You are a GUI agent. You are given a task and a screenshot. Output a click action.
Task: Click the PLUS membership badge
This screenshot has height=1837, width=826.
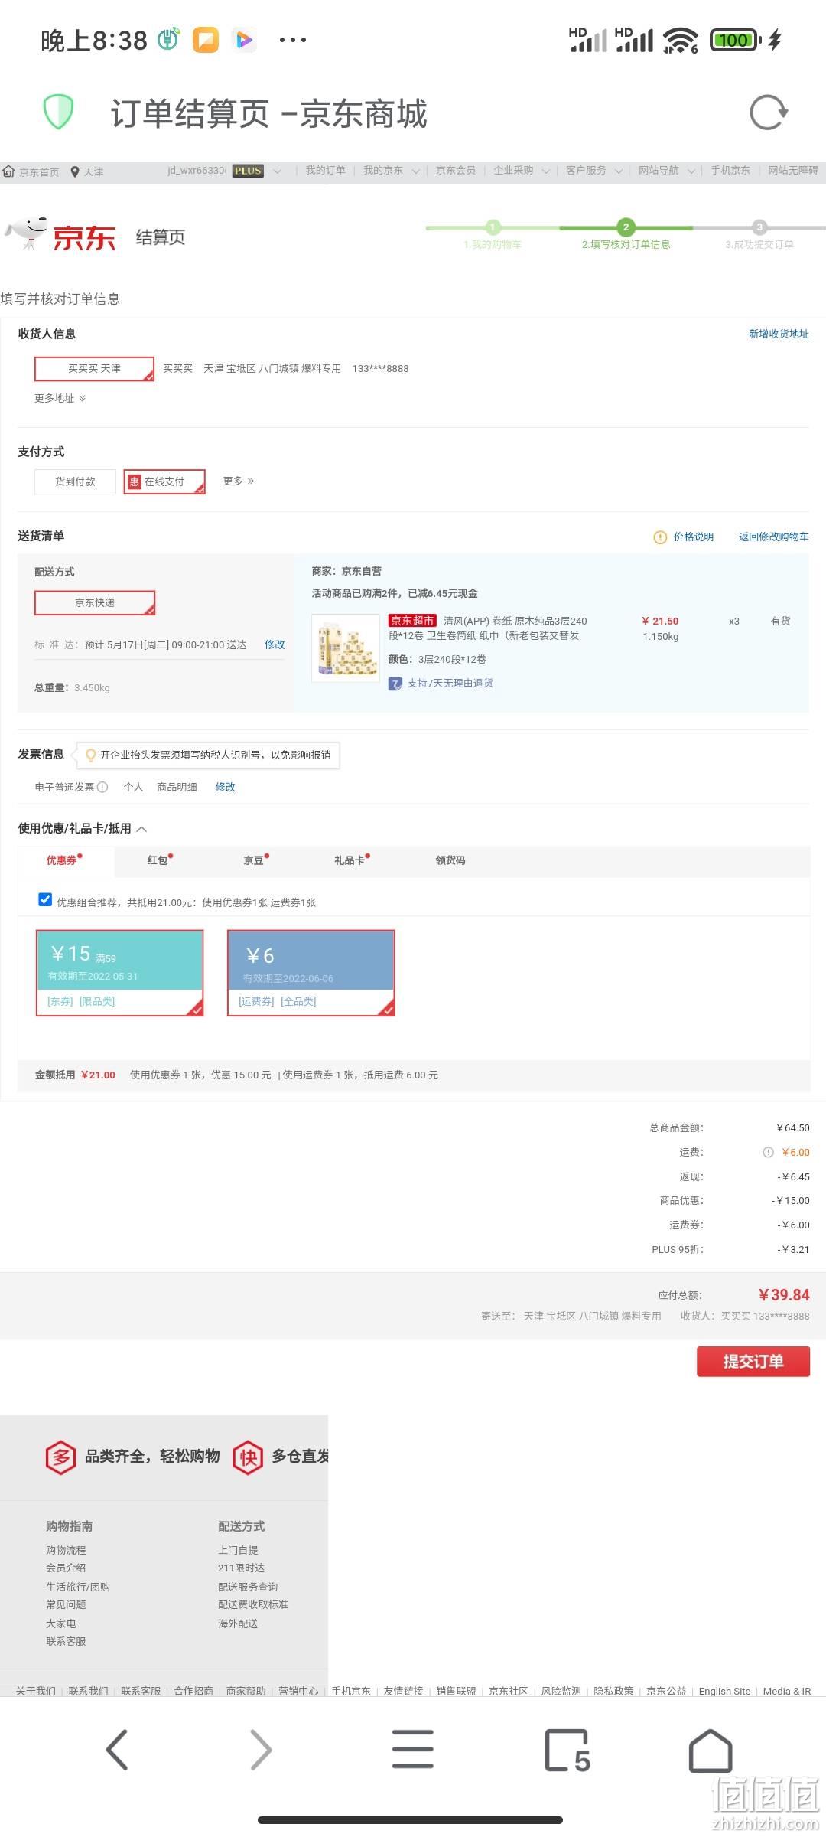248,171
